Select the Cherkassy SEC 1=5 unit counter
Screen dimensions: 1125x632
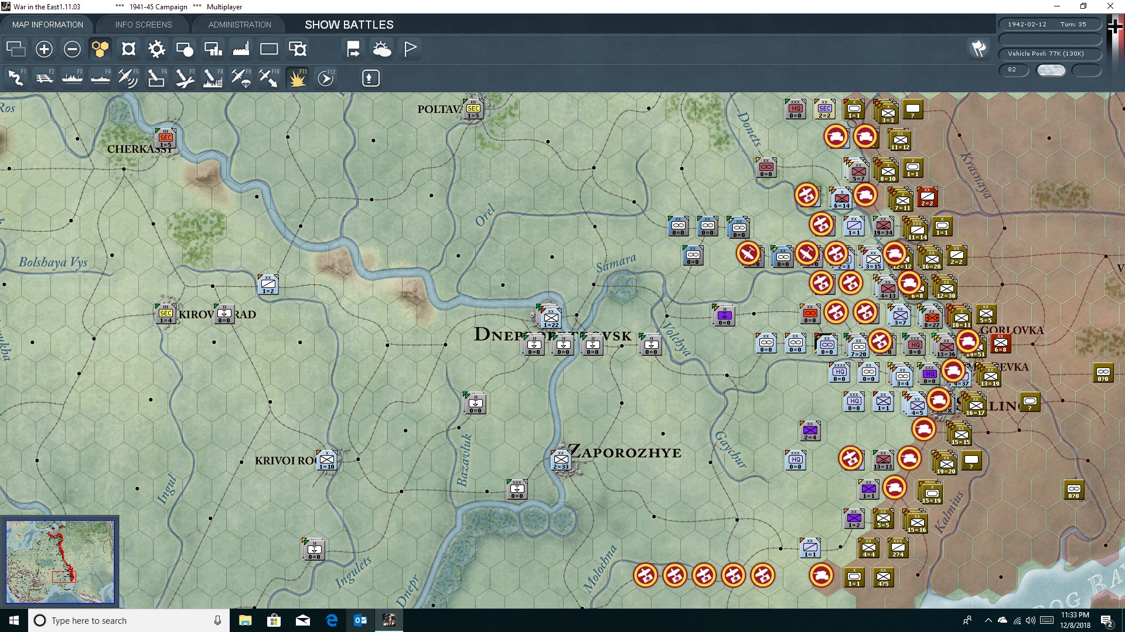(x=166, y=139)
